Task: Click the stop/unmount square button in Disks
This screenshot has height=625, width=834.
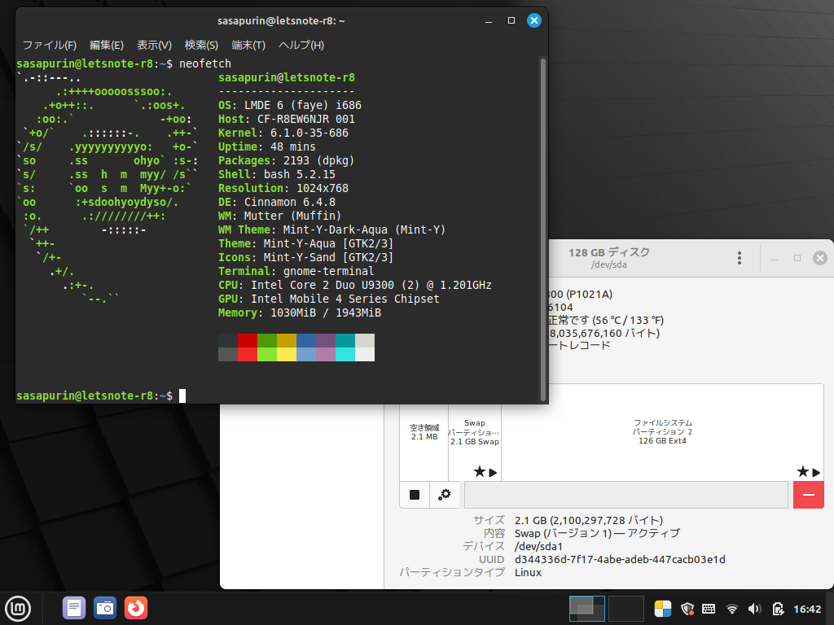Action: point(415,495)
